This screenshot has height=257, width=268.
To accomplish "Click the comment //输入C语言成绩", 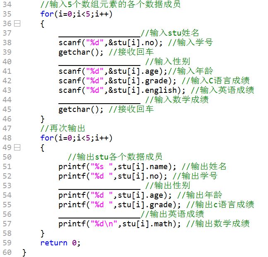I will (215, 81).
